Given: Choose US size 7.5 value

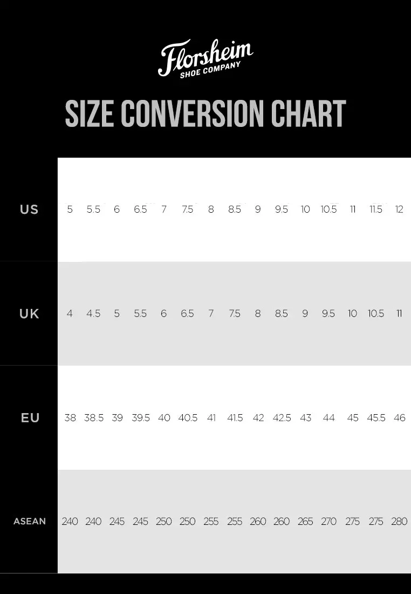Looking at the screenshot, I should [187, 210].
